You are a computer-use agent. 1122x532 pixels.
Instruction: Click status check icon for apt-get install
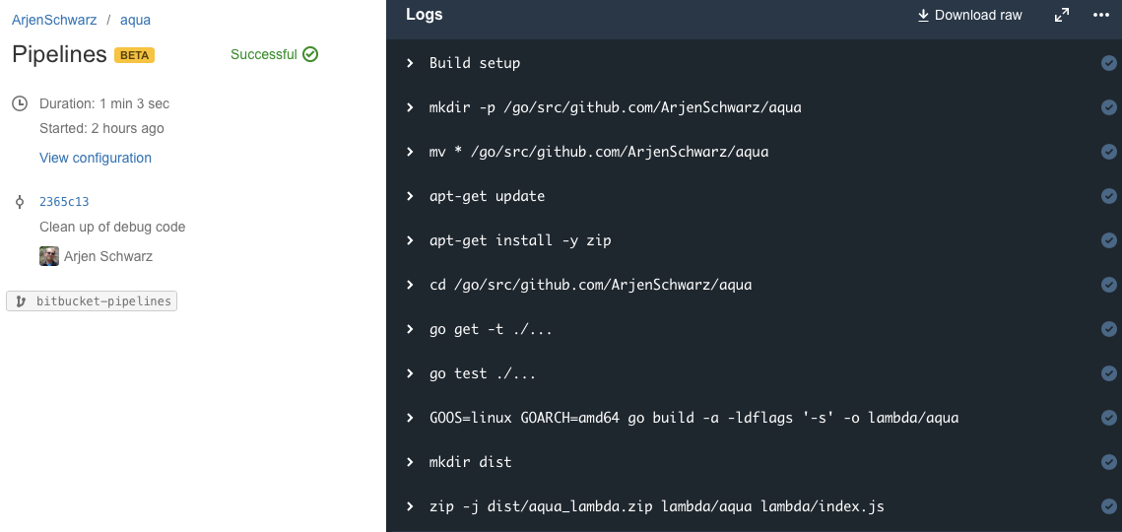coord(1108,240)
